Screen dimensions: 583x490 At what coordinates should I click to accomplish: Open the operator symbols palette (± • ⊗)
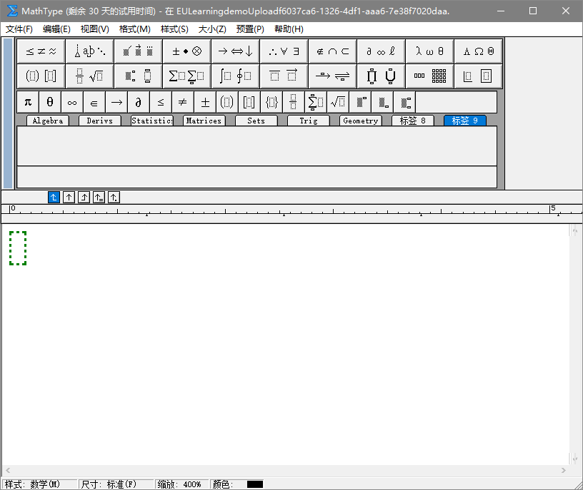186,51
